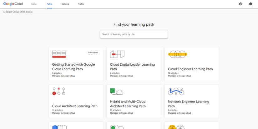Viewport: 258px width, 129px height.
Task: Open Getting Started with Google Cloud Learning Path
Action: pyautogui.click(x=73, y=67)
